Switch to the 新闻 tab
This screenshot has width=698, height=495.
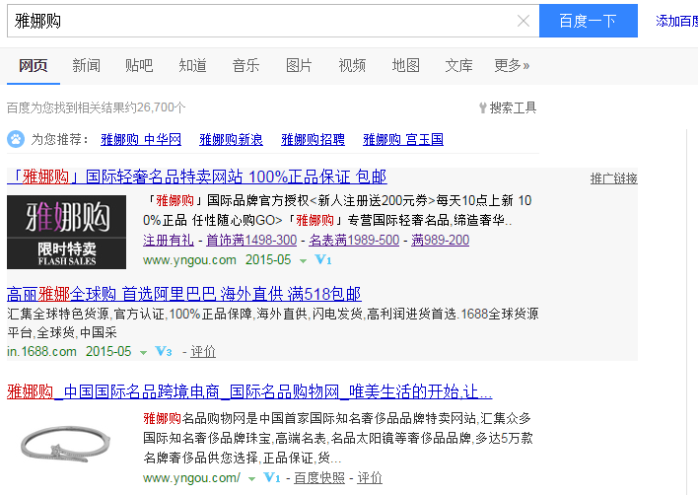tap(86, 66)
